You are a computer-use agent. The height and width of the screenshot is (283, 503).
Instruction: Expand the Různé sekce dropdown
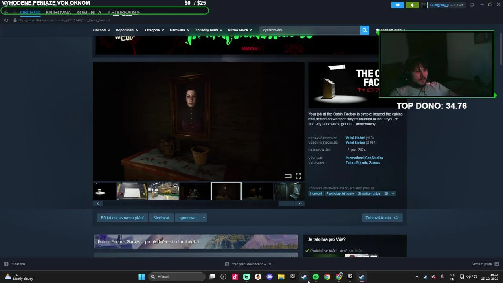[240, 30]
